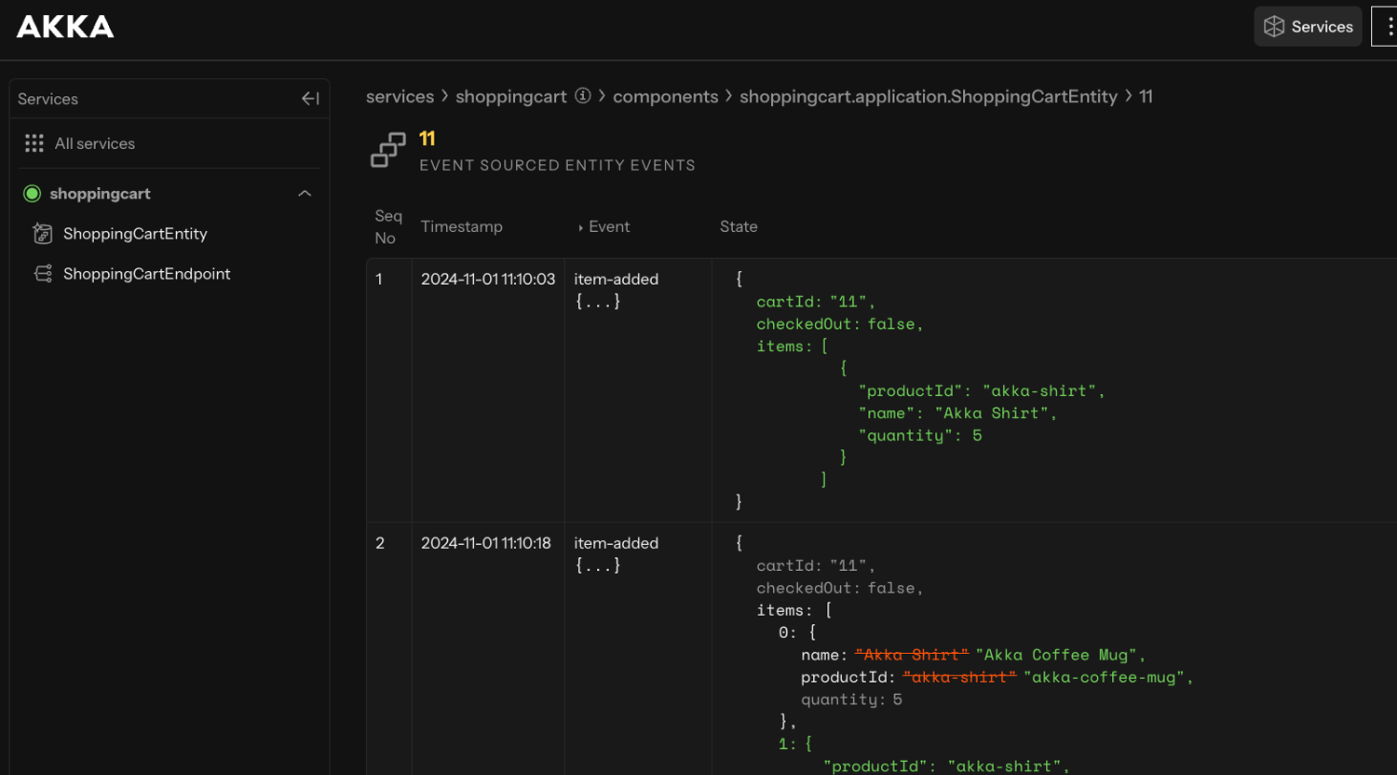
Task: Click the ShoppingCartEntity icon in sidebar
Action: point(43,234)
